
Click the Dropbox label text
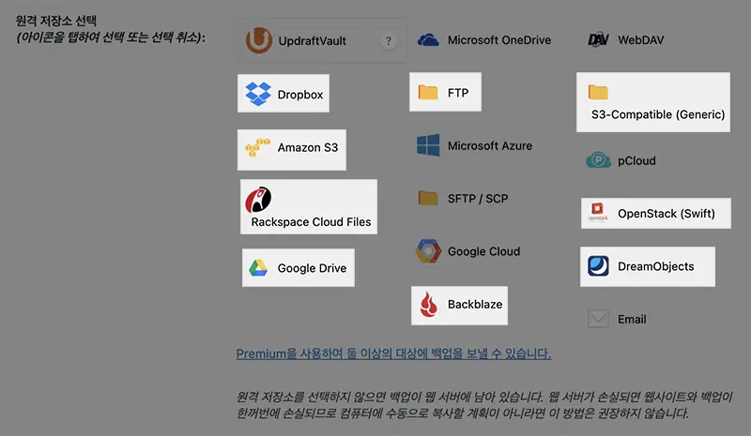(300, 95)
